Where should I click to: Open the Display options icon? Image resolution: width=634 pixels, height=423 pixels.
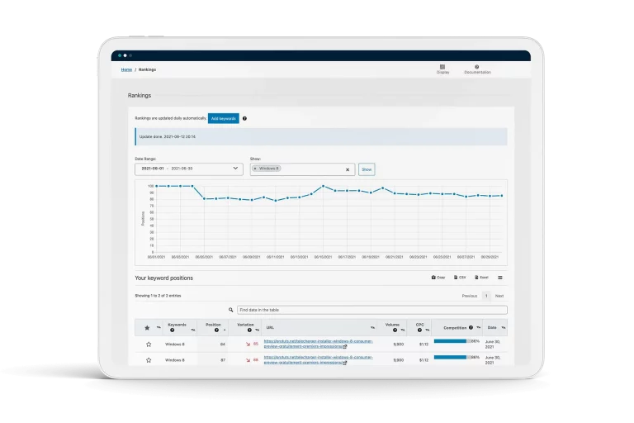click(x=442, y=67)
